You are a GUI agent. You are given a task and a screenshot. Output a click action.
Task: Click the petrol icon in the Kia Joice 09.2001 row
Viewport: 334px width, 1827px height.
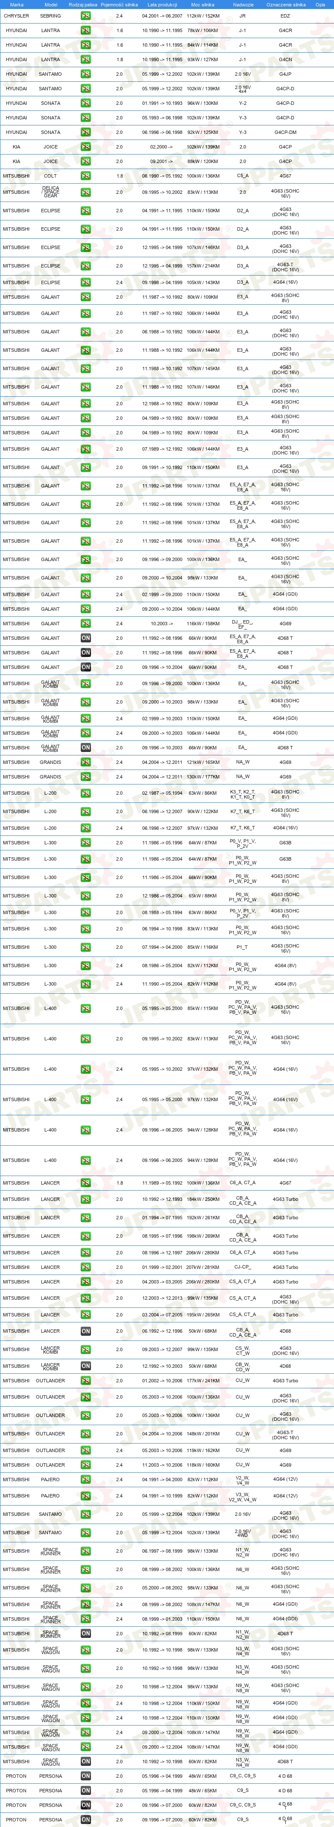coord(85,162)
